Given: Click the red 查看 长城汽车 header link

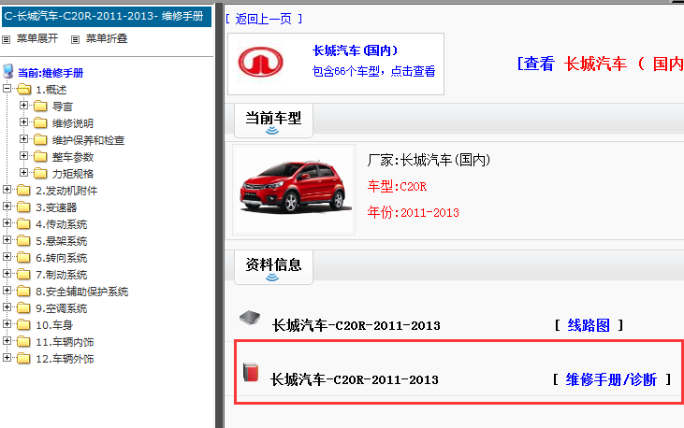Looking at the screenshot, I should click(600, 64).
